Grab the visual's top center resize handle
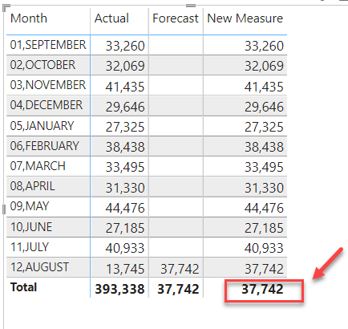Viewport: 348px width, 329px height. pyautogui.click(x=191, y=6)
